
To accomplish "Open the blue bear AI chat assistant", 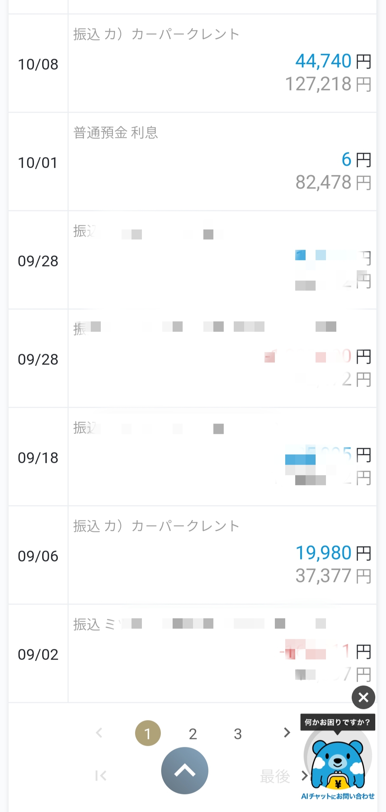I will click(x=337, y=764).
